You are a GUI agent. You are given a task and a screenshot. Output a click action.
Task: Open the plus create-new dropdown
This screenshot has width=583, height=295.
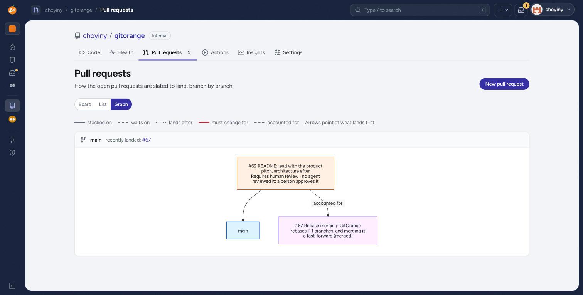point(502,10)
